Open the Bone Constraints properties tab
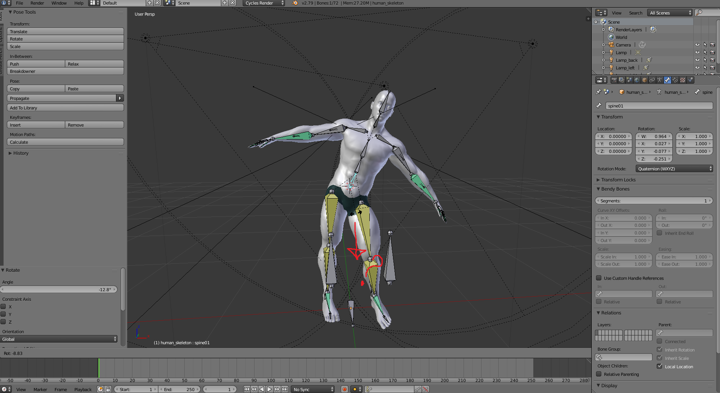Screen dimensions: 720x393 coord(675,80)
